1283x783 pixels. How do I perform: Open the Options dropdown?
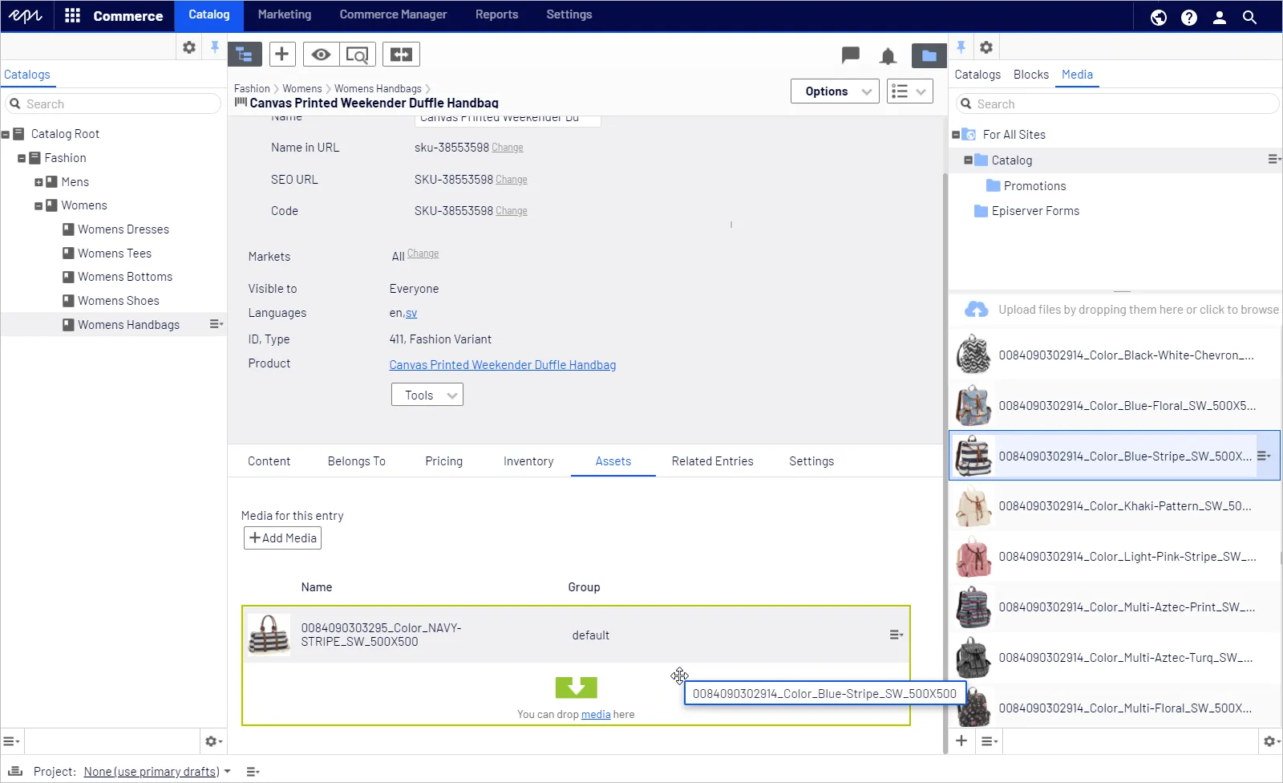[x=835, y=91]
